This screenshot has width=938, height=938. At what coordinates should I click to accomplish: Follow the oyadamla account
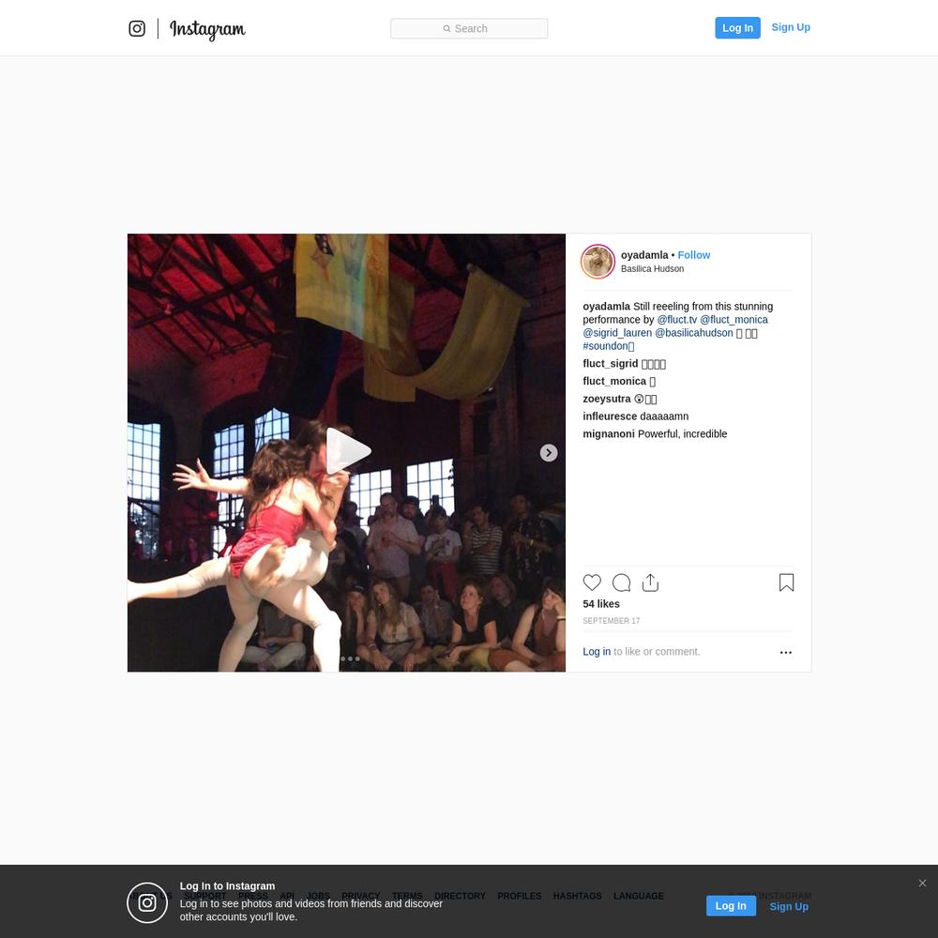point(694,255)
